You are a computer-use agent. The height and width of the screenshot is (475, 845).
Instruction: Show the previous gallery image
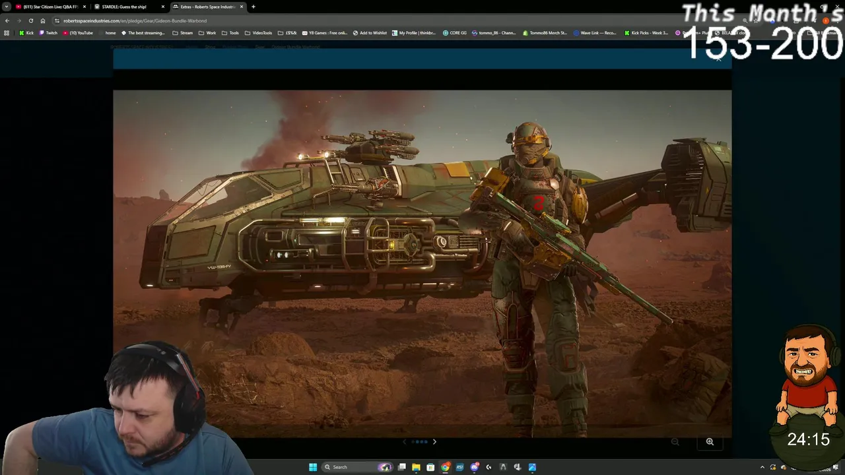click(x=404, y=441)
